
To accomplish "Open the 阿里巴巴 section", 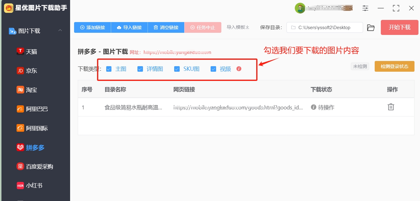I will click(32, 109).
